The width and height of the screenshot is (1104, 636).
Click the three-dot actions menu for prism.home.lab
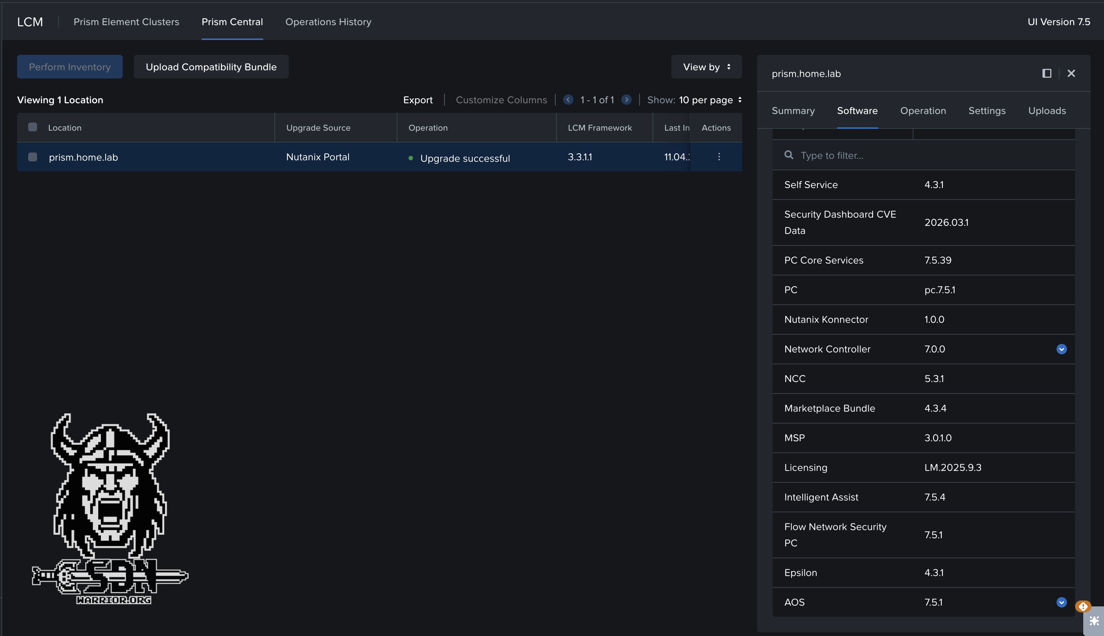tap(719, 156)
